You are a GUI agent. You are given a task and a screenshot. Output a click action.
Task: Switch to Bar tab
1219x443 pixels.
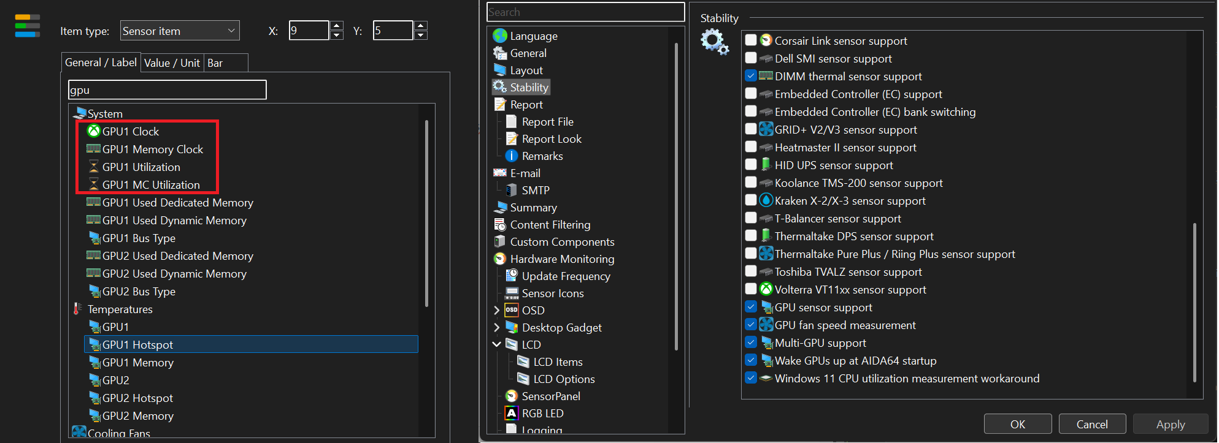tap(226, 63)
